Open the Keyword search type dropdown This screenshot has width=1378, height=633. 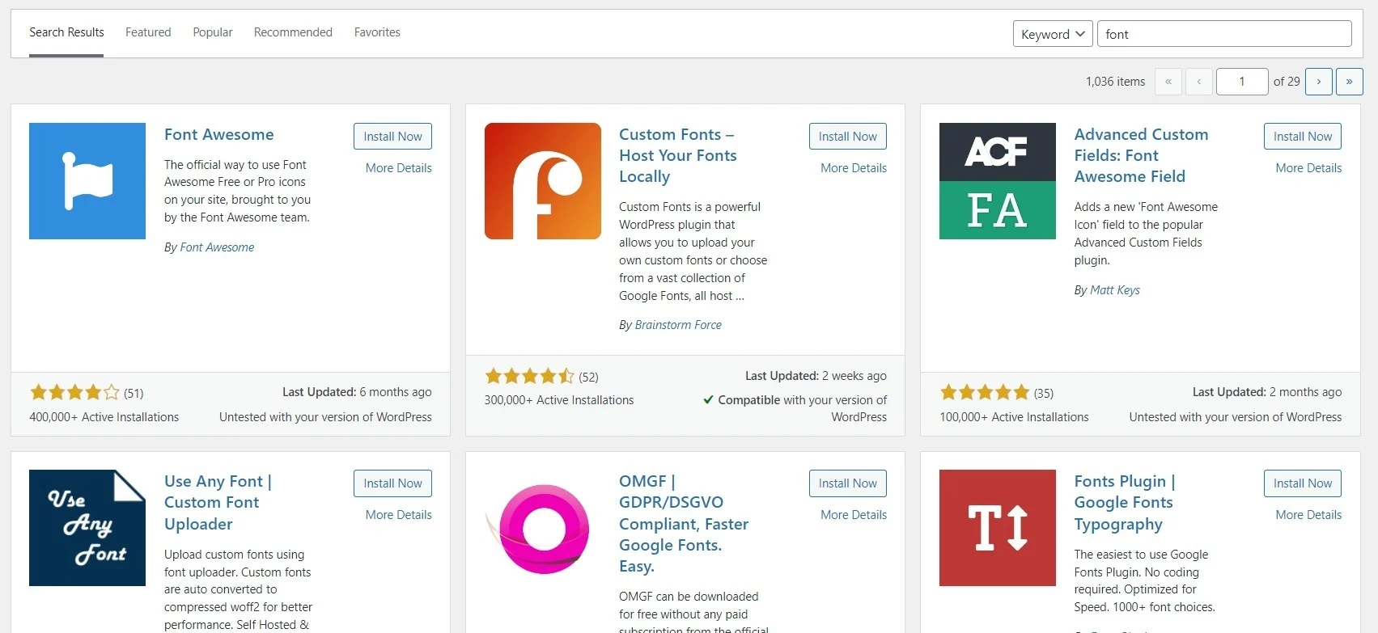click(x=1053, y=34)
